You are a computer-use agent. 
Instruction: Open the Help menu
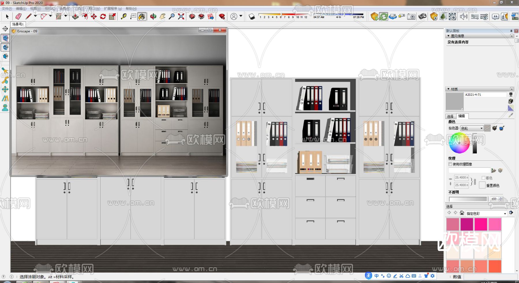pos(131,9)
